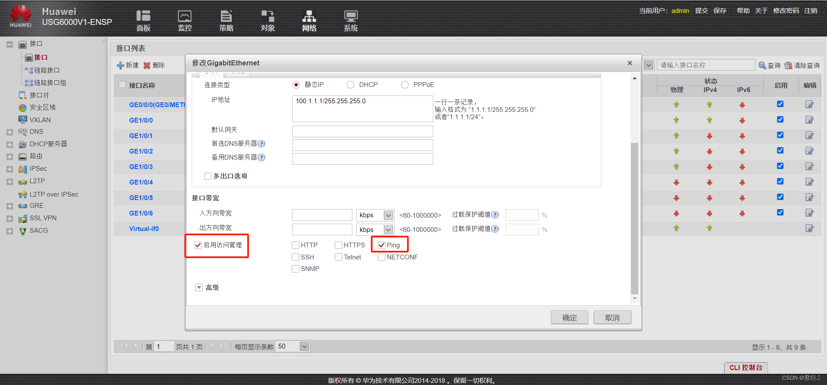Toggle the 启用访问管理 checkbox

tap(198, 245)
